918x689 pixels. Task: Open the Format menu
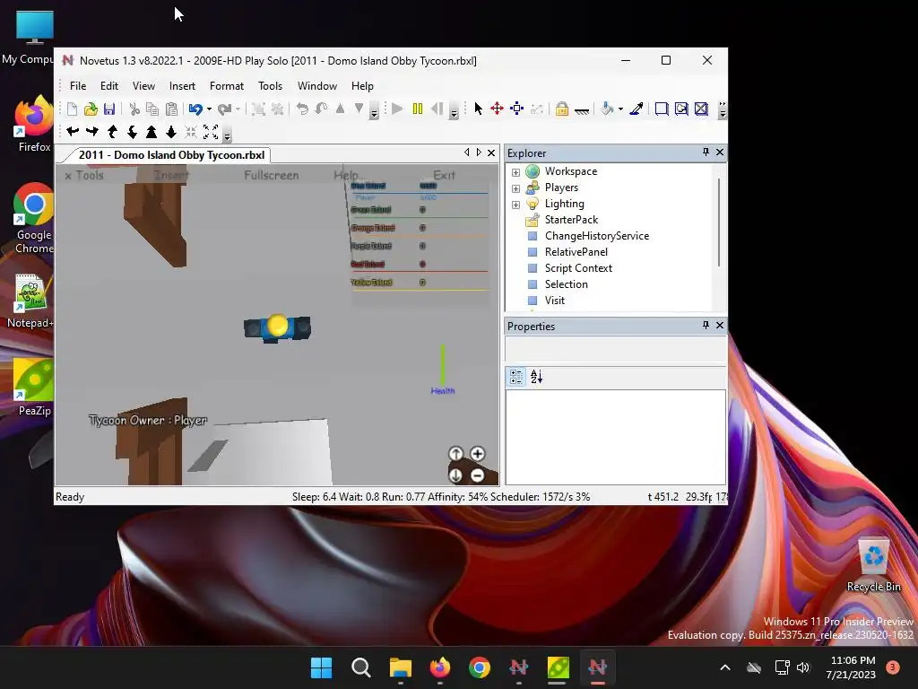point(227,86)
